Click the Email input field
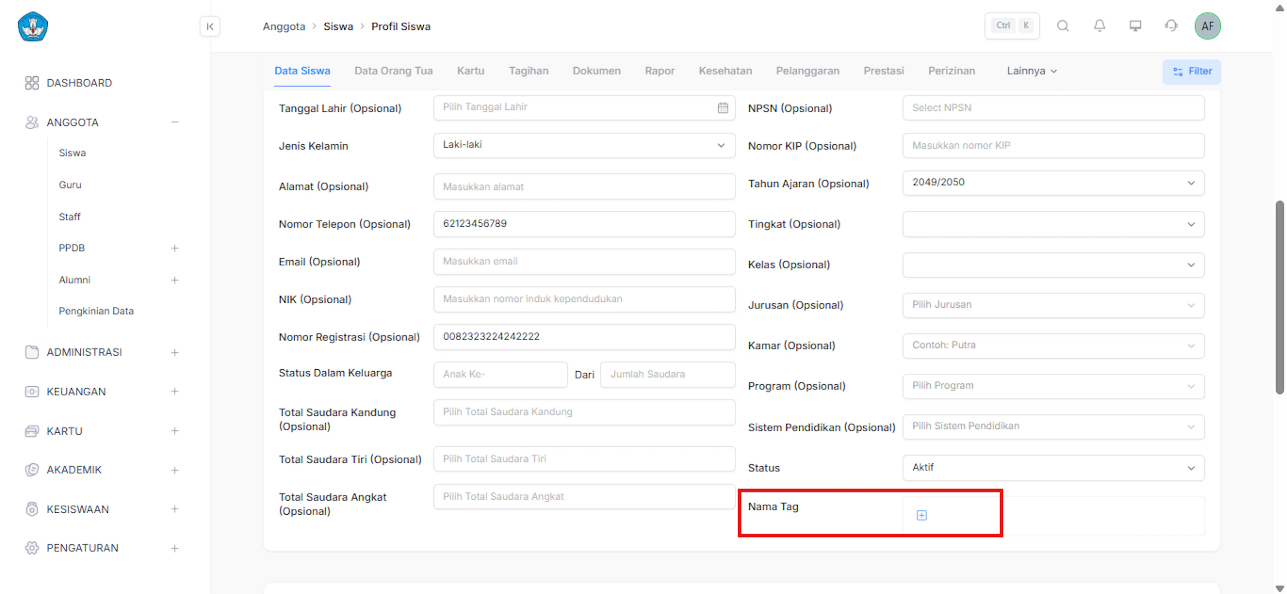This screenshot has width=1287, height=594. click(584, 262)
